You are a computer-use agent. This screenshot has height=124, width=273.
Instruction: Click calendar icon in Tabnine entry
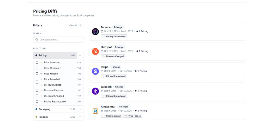point(102,31)
